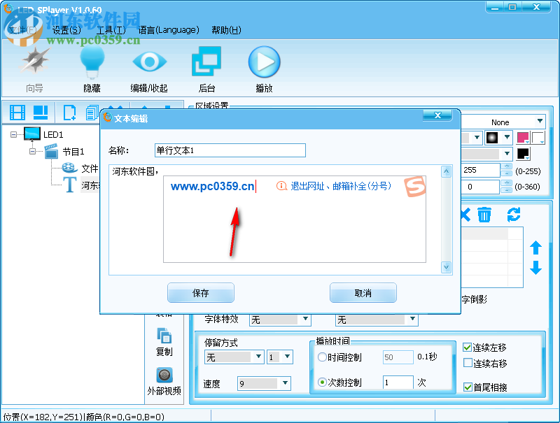Select the 时间控制 radio button

(321, 357)
